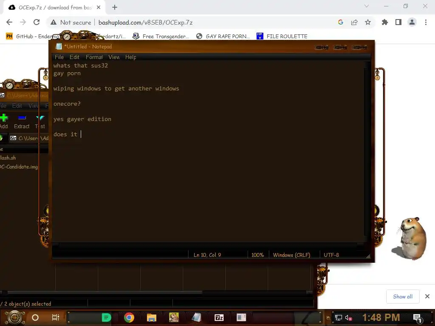Image resolution: width=435 pixels, height=326 pixels.
Task: Open the Notepad Format menu
Action: pos(94,57)
